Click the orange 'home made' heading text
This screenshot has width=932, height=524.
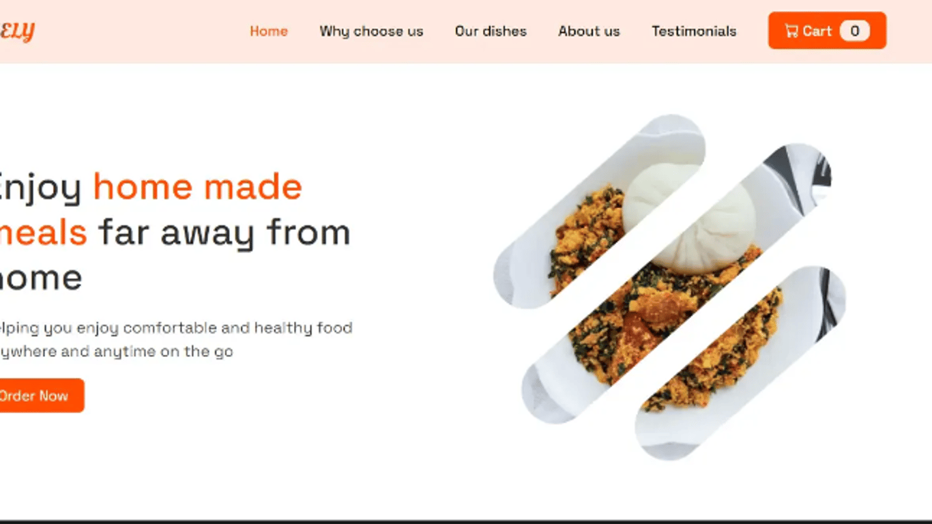(198, 187)
